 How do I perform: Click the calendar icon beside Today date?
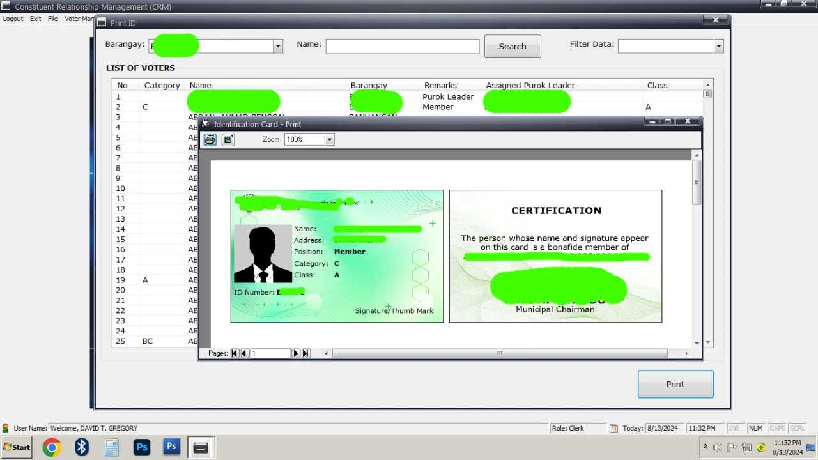click(x=613, y=428)
